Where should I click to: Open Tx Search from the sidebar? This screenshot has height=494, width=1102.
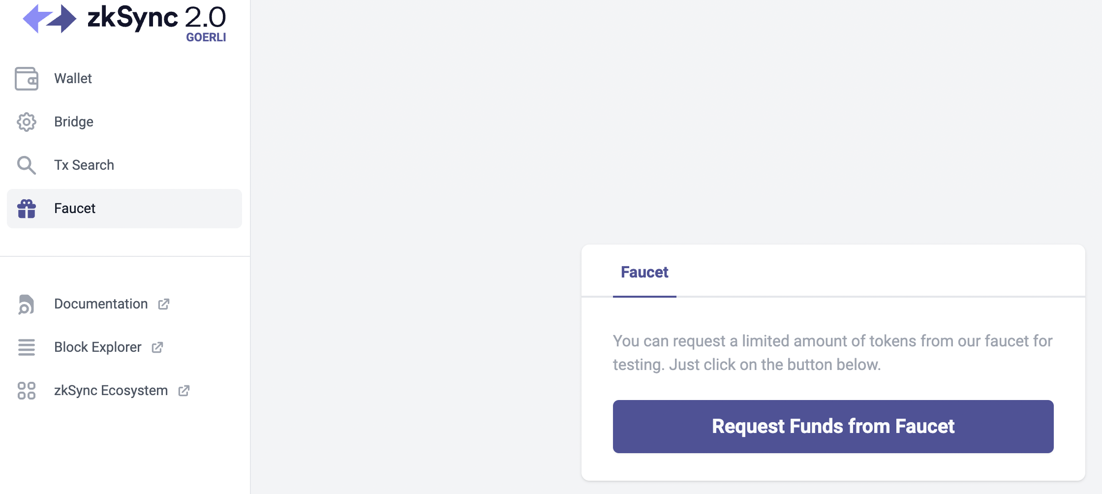coord(84,165)
